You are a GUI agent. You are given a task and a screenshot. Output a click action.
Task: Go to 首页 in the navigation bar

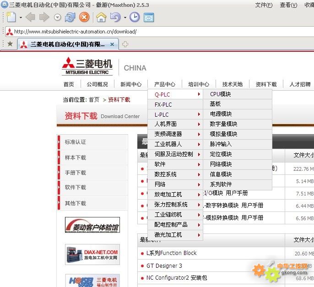click(x=69, y=84)
